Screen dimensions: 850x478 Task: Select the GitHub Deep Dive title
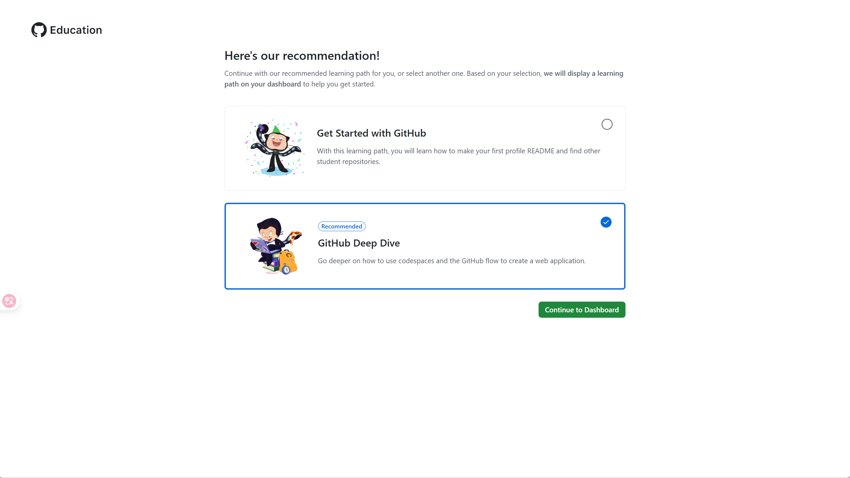point(359,243)
